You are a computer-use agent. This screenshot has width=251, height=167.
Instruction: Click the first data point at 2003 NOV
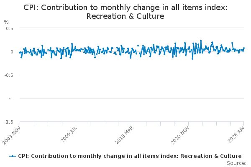[20, 53]
